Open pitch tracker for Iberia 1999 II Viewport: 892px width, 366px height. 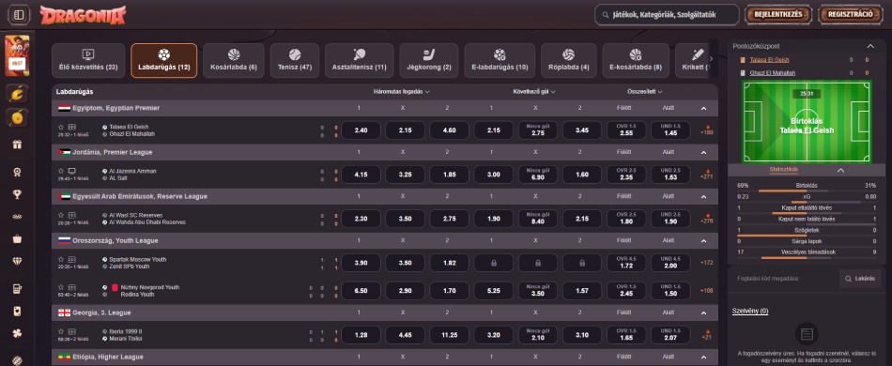tap(71, 331)
